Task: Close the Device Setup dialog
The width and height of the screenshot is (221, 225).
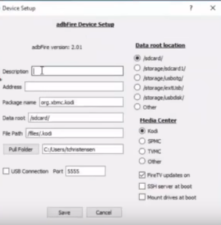Action: [213, 8]
